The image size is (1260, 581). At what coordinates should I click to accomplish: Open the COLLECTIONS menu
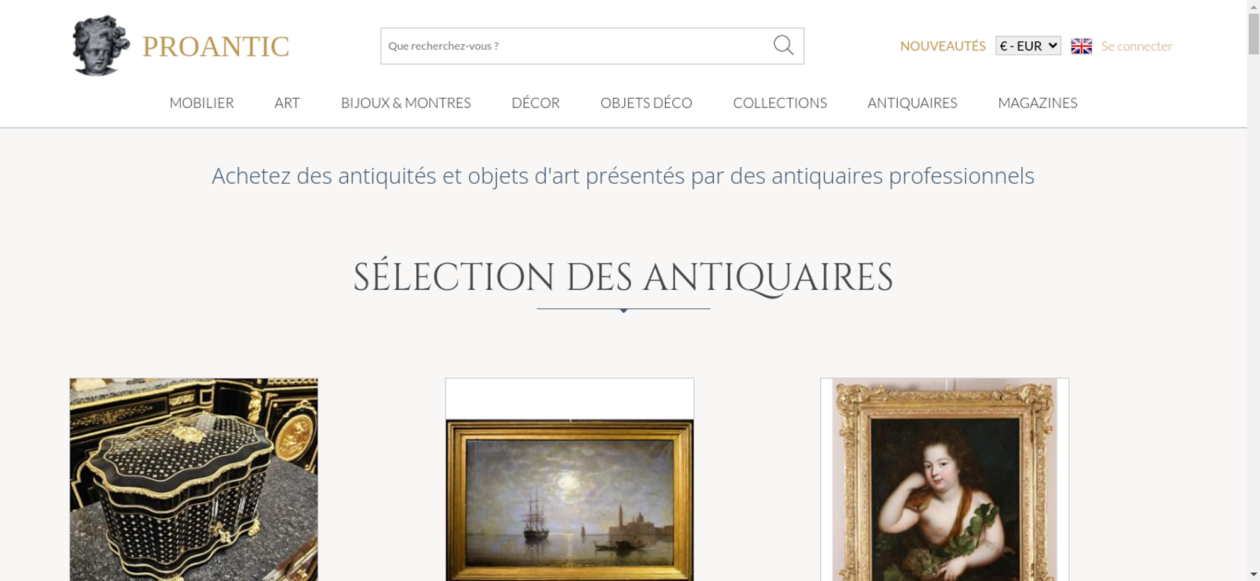[780, 103]
